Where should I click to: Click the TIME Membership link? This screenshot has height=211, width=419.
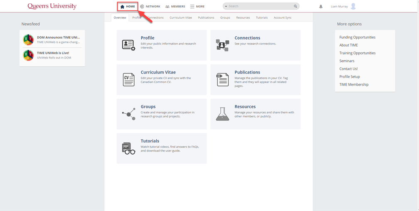click(x=354, y=85)
